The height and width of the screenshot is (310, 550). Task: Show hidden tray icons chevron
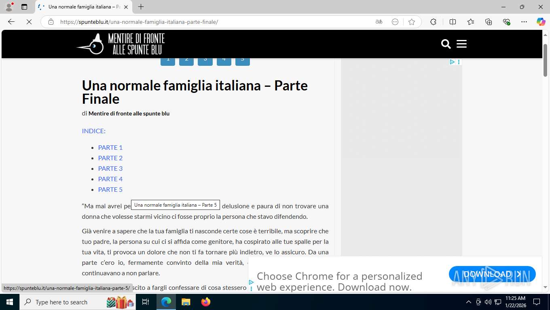click(469, 302)
